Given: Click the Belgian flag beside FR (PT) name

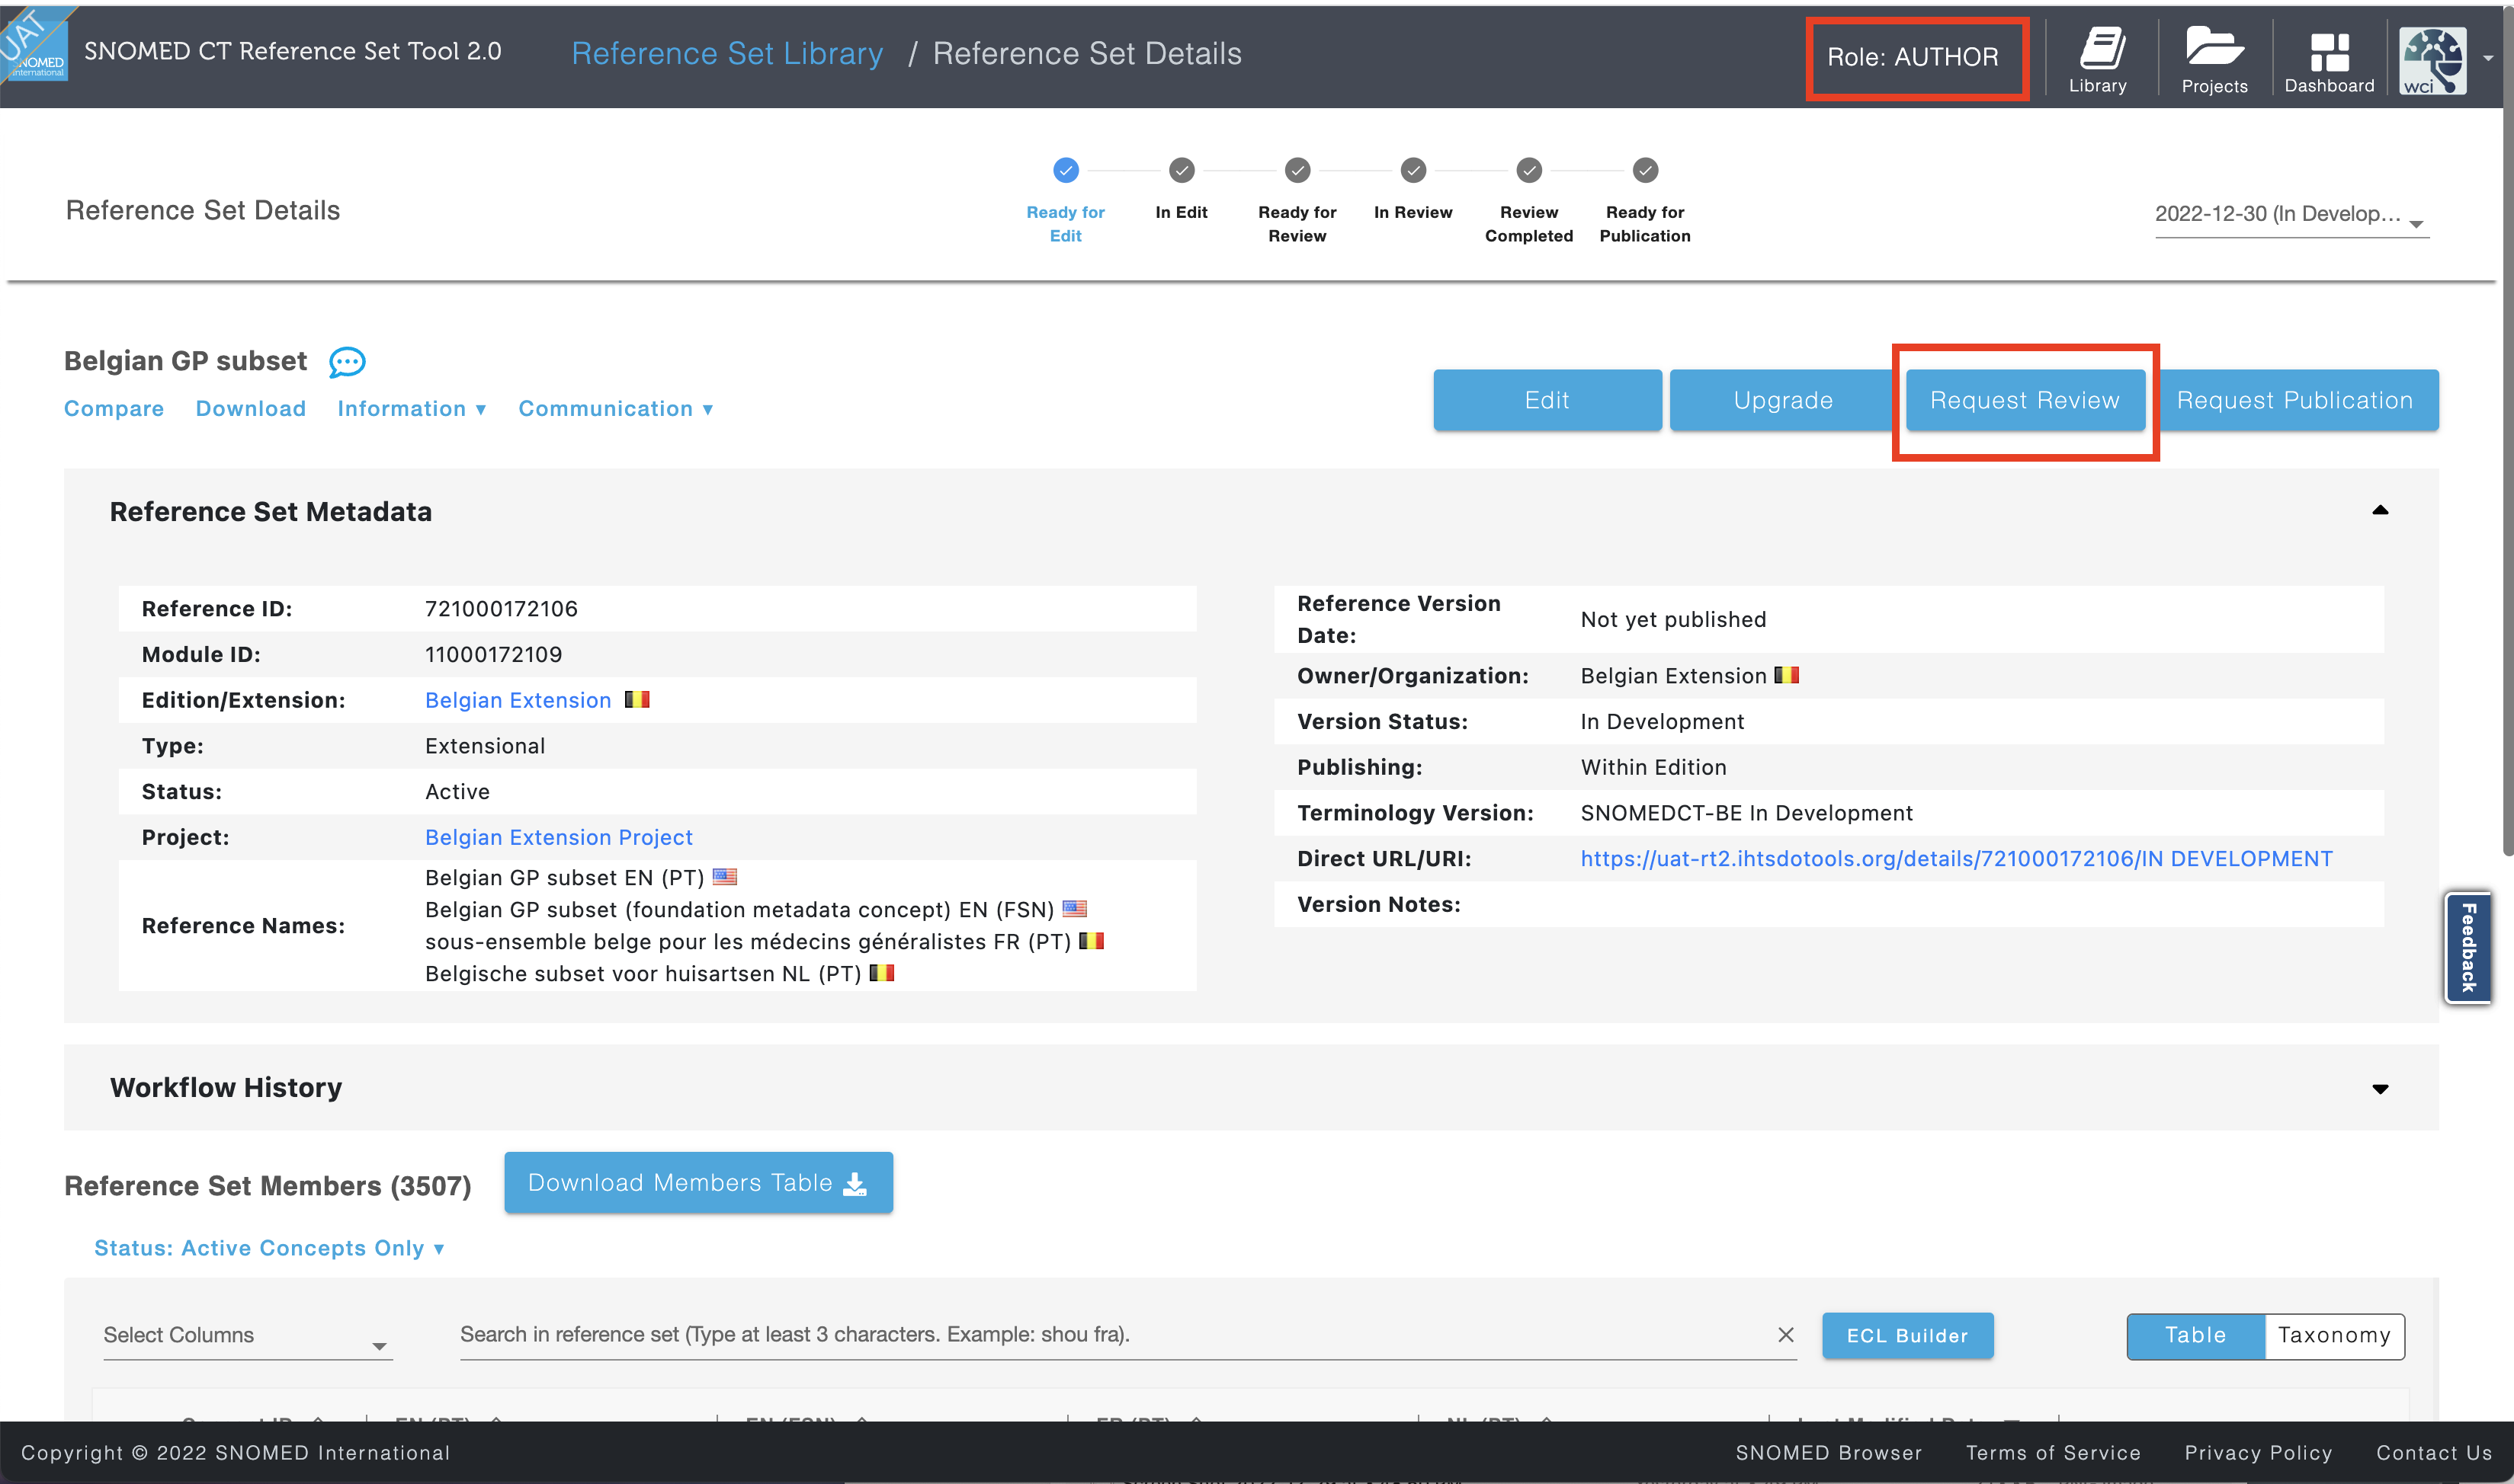Looking at the screenshot, I should [1092, 941].
